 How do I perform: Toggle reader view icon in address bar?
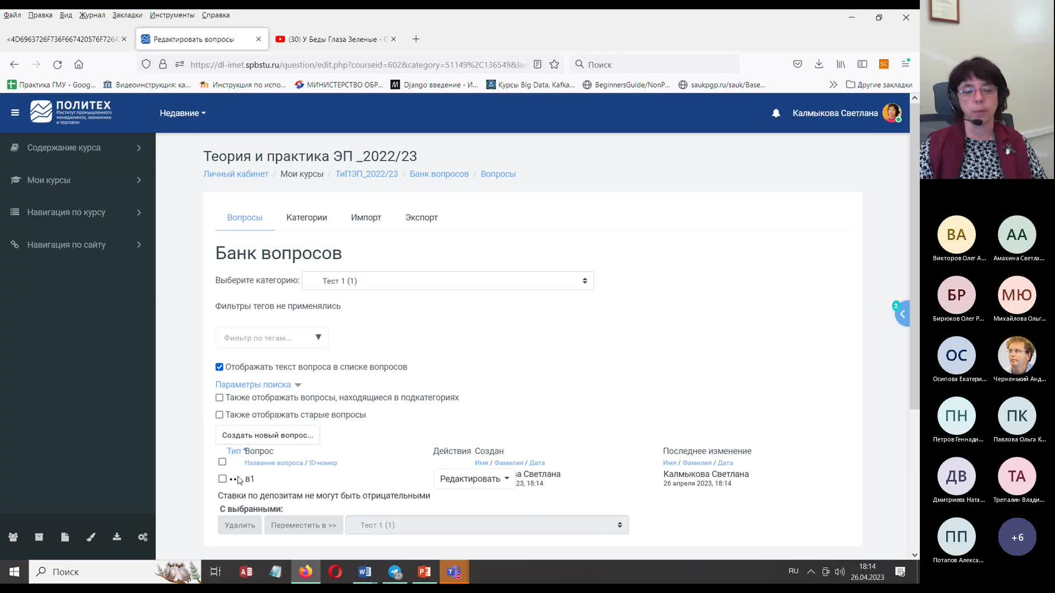click(537, 64)
